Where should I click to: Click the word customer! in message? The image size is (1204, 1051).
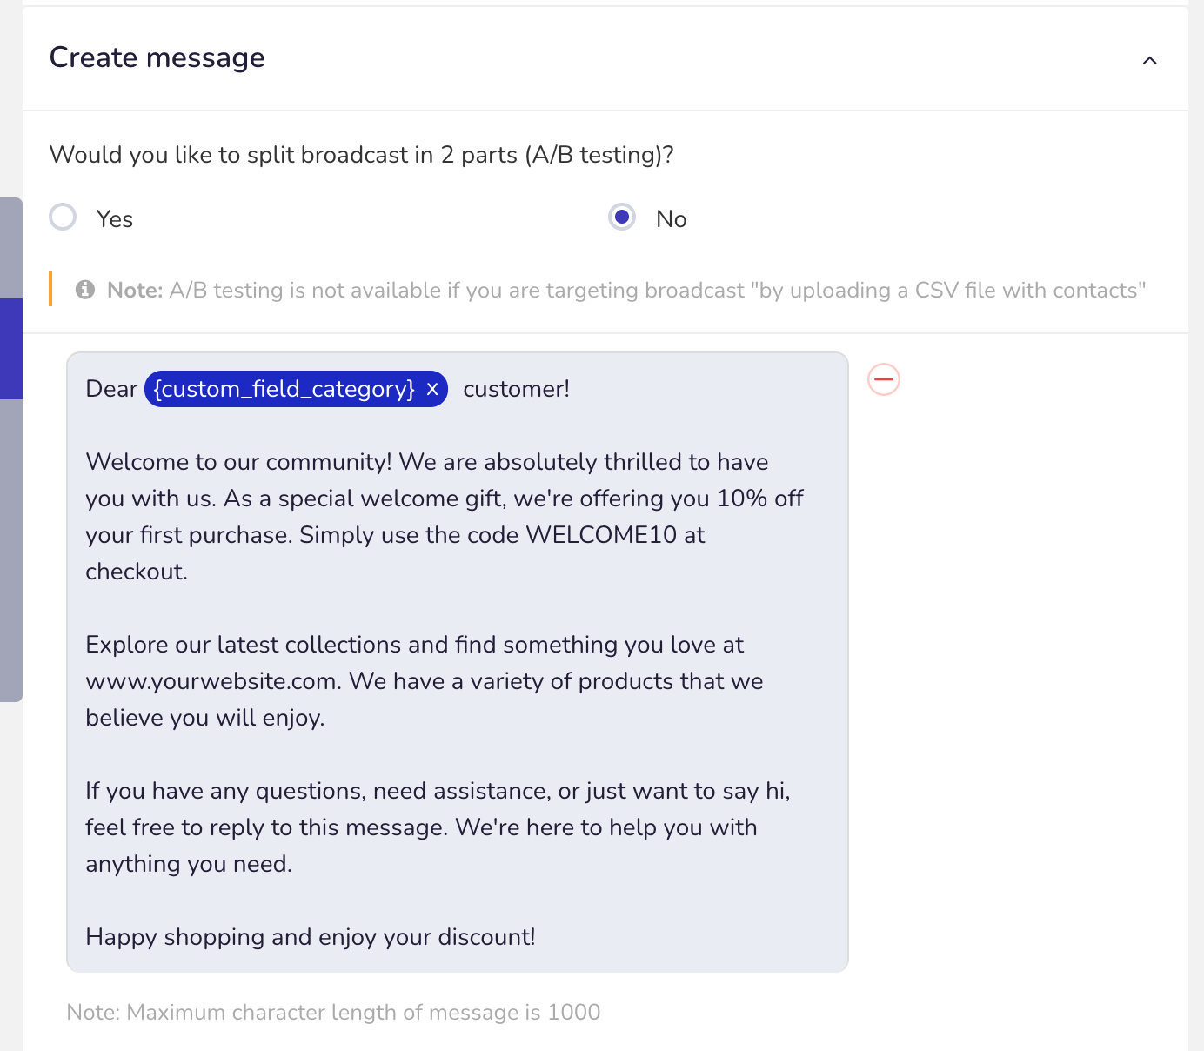click(517, 389)
